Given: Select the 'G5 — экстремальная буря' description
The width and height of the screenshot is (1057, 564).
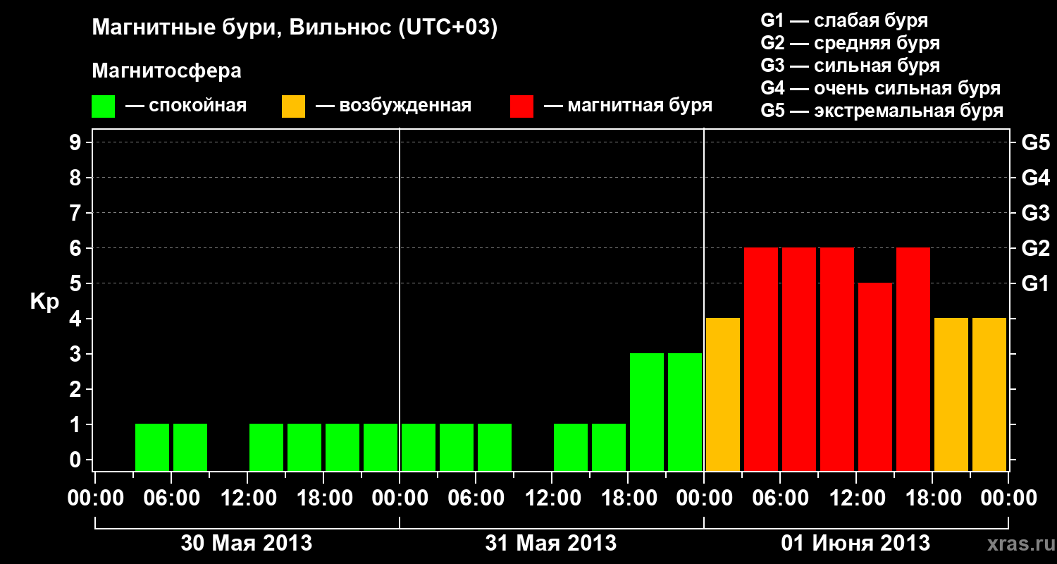Looking at the screenshot, I should tap(882, 111).
